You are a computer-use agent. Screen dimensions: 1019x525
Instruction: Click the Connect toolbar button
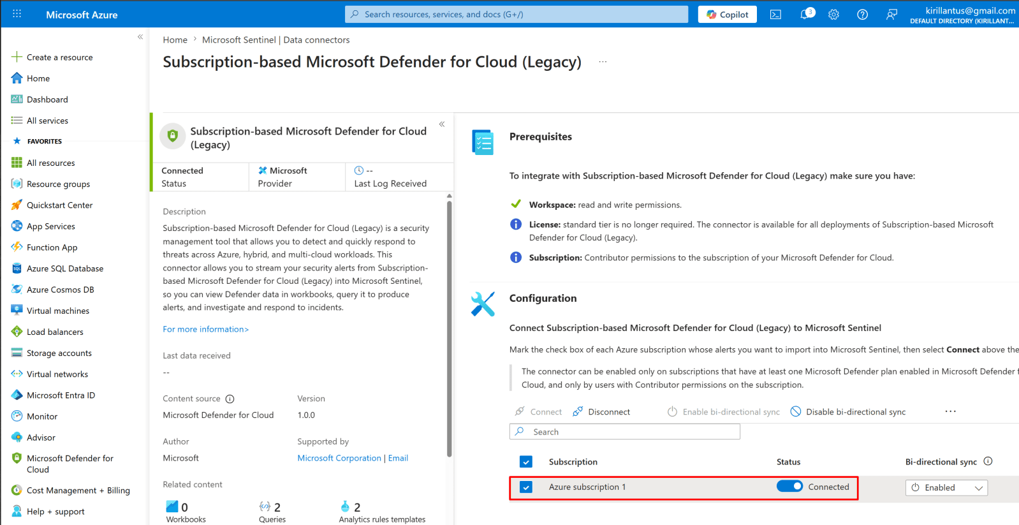coord(538,411)
